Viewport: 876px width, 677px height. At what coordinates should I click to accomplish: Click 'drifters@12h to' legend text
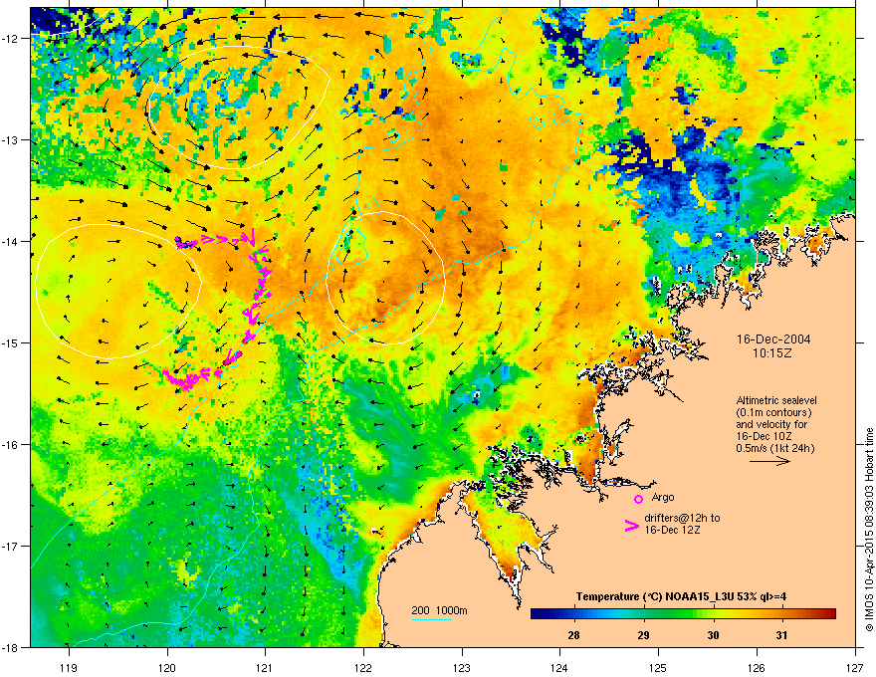point(682,518)
